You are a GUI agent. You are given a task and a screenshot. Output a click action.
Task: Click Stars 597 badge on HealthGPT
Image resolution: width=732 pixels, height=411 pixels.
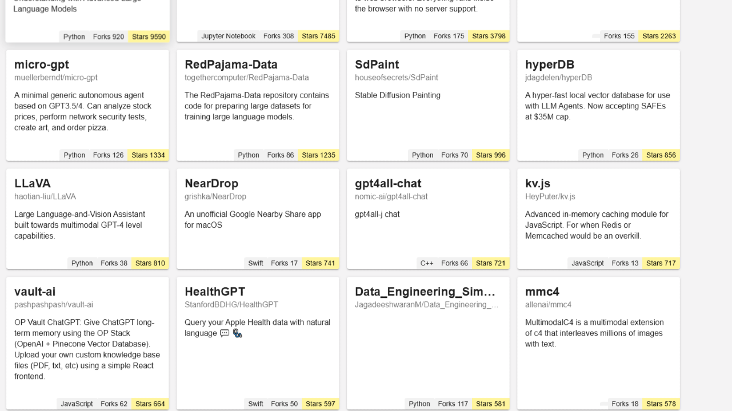tap(321, 404)
